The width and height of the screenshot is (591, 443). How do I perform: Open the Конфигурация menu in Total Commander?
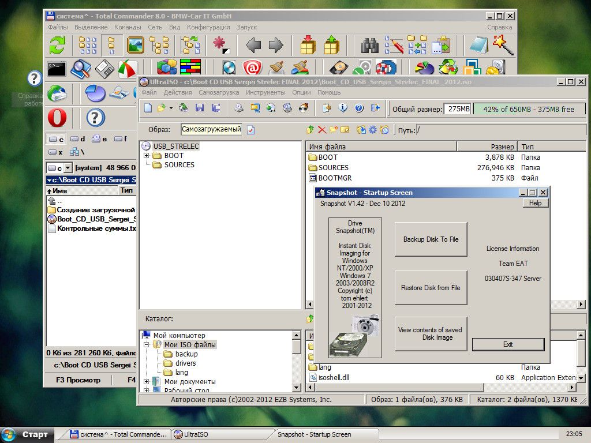coord(208,27)
